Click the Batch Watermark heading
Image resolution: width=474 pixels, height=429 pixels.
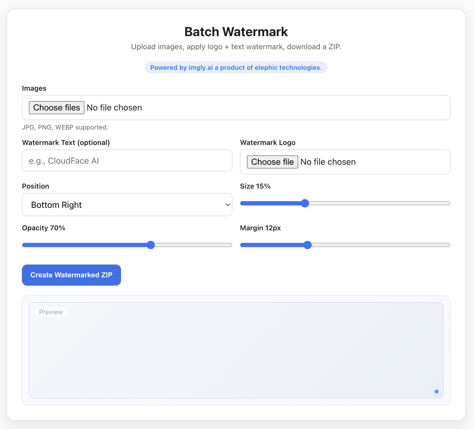(x=236, y=32)
